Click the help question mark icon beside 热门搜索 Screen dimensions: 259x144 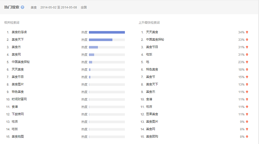coord(22,7)
